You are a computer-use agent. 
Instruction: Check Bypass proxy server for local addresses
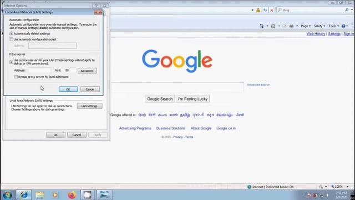pos(16,77)
